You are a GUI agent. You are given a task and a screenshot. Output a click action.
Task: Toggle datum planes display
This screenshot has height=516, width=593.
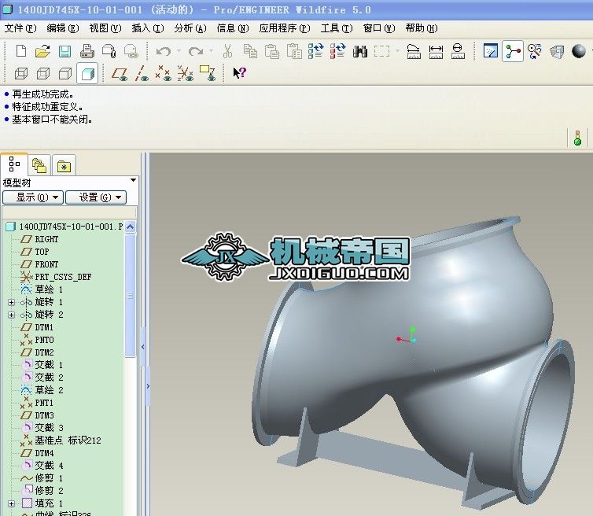point(119,73)
